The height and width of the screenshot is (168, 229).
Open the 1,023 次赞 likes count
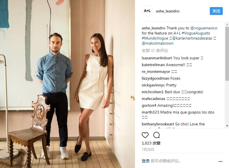tap(151, 143)
